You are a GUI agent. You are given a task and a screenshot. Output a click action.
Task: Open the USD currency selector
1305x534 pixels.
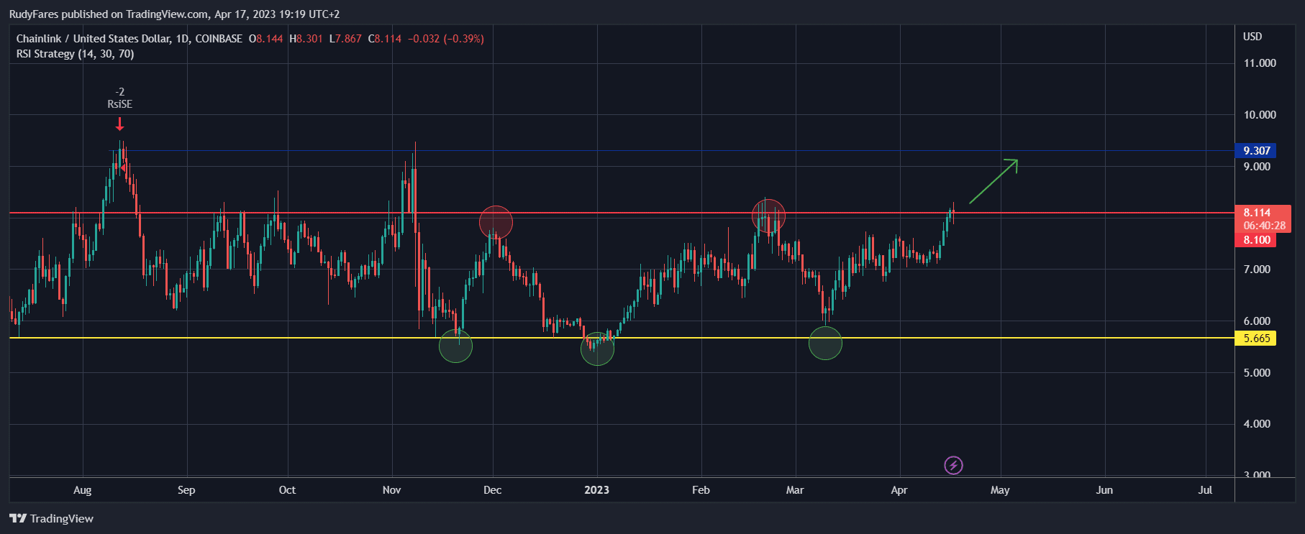click(1252, 37)
